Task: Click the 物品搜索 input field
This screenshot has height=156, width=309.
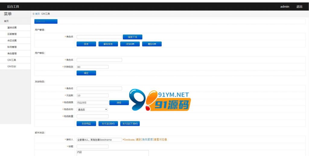Action: (93, 103)
